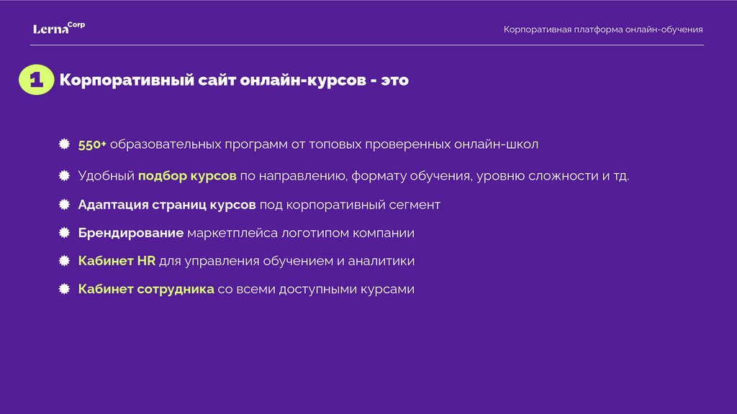This screenshot has width=737, height=414.
Task: Click text 'по направлению, формату обучения, уровню сложности'
Action: click(x=421, y=176)
